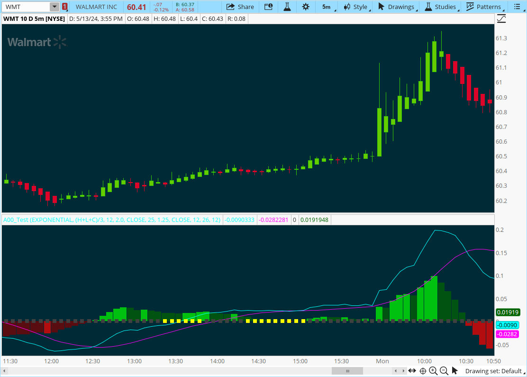Open the list menu icon at toolbar end
Viewport: 527px width, 377px height.
pos(518,7)
